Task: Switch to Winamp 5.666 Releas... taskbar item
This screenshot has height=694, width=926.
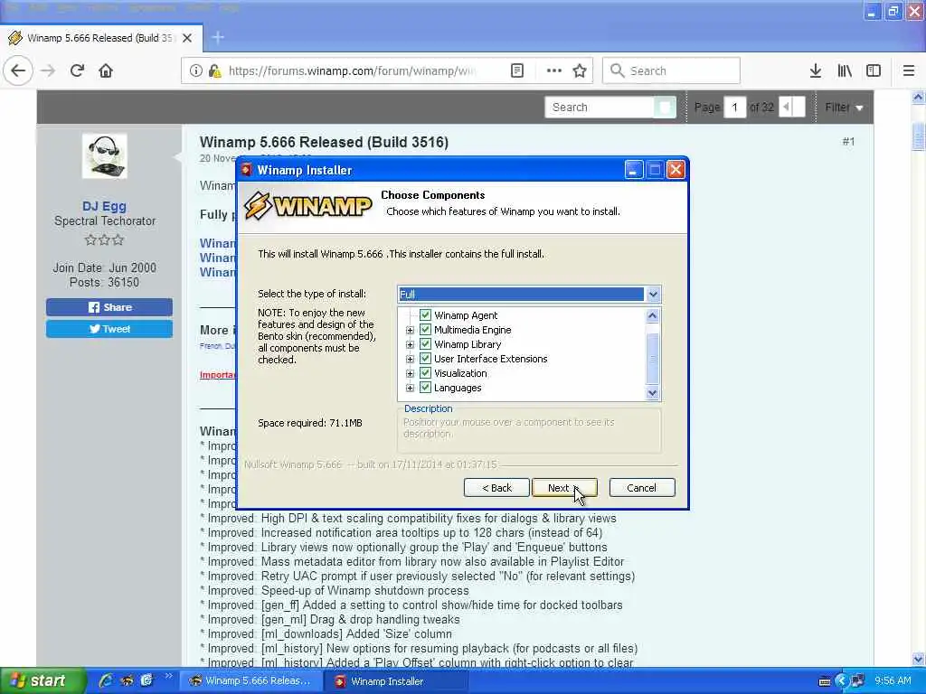Action: (x=250, y=681)
